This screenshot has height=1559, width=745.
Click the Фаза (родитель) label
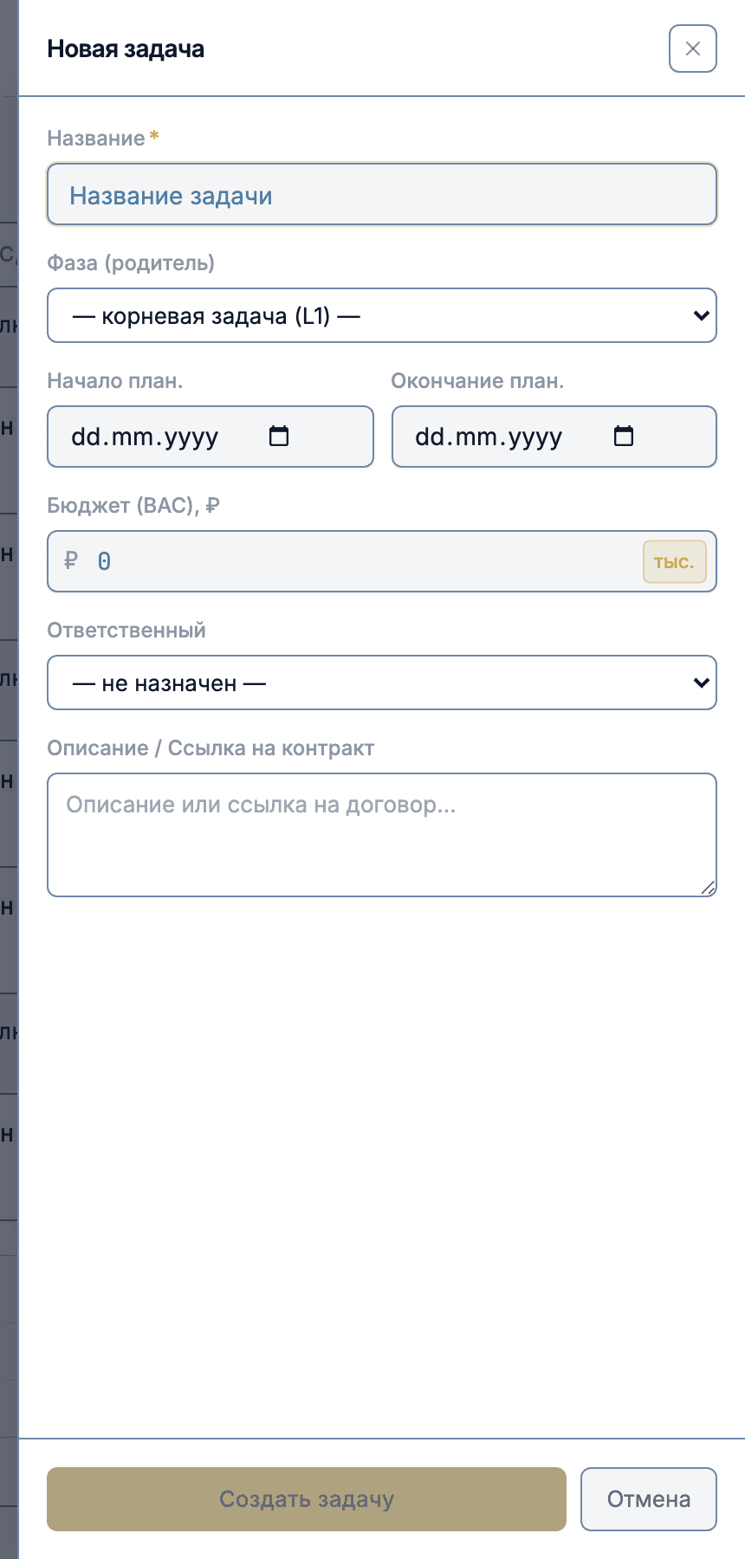pyautogui.click(x=131, y=263)
